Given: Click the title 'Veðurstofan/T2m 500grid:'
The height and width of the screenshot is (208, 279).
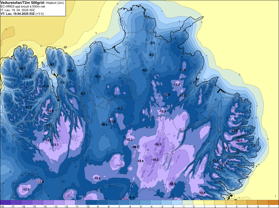Looking at the screenshot, I should point(23,3).
